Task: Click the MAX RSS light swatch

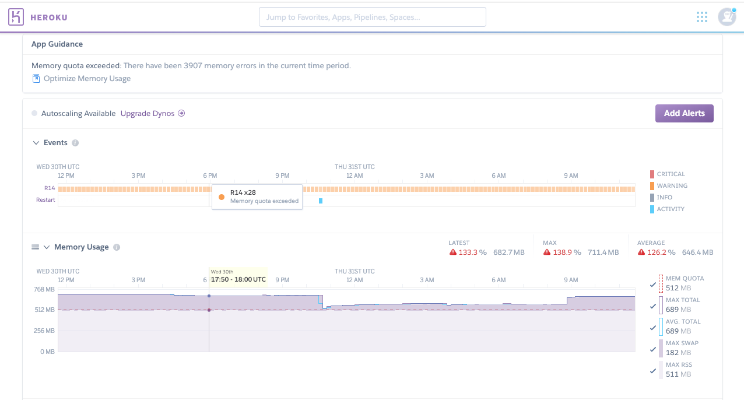Action: [x=661, y=370]
